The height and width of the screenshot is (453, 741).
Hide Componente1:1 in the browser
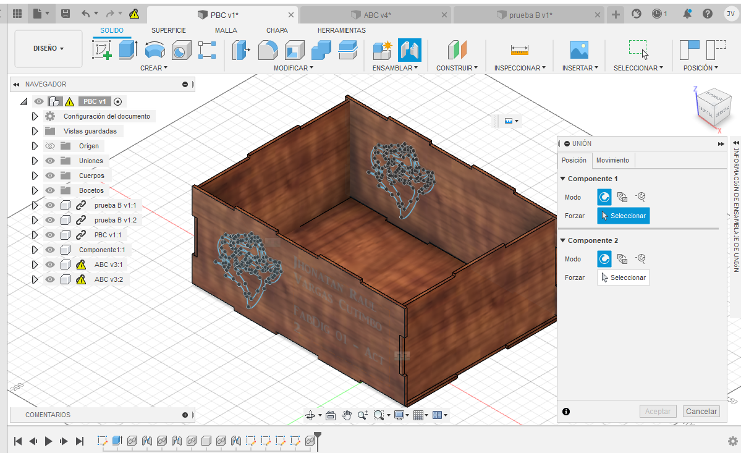[x=49, y=250]
